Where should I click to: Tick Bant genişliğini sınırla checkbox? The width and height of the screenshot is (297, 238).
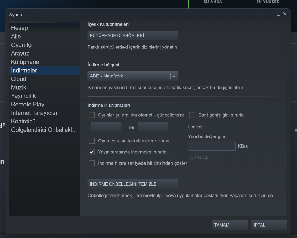[x=192, y=115]
